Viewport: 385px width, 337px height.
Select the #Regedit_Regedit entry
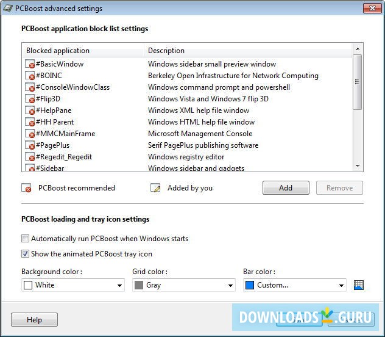(64, 157)
